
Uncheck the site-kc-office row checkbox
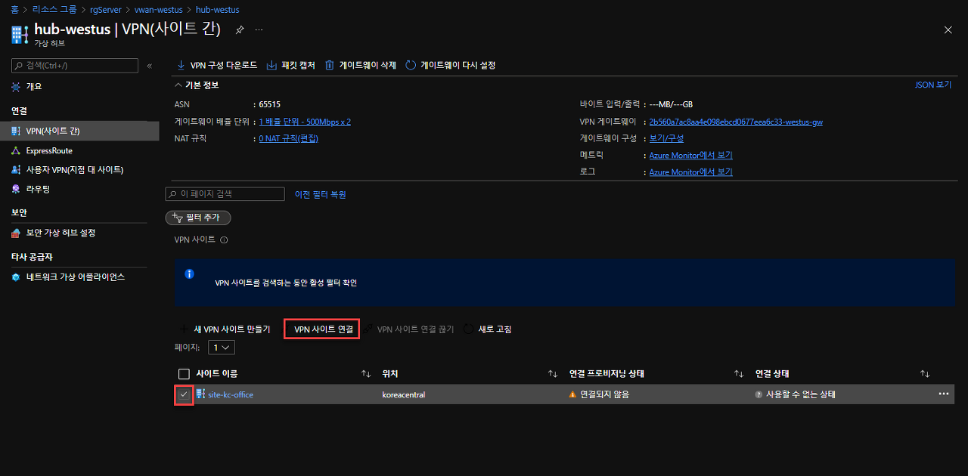click(184, 394)
